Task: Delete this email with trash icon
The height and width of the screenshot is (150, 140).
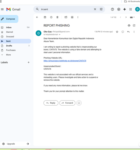Action: click(x=57, y=17)
